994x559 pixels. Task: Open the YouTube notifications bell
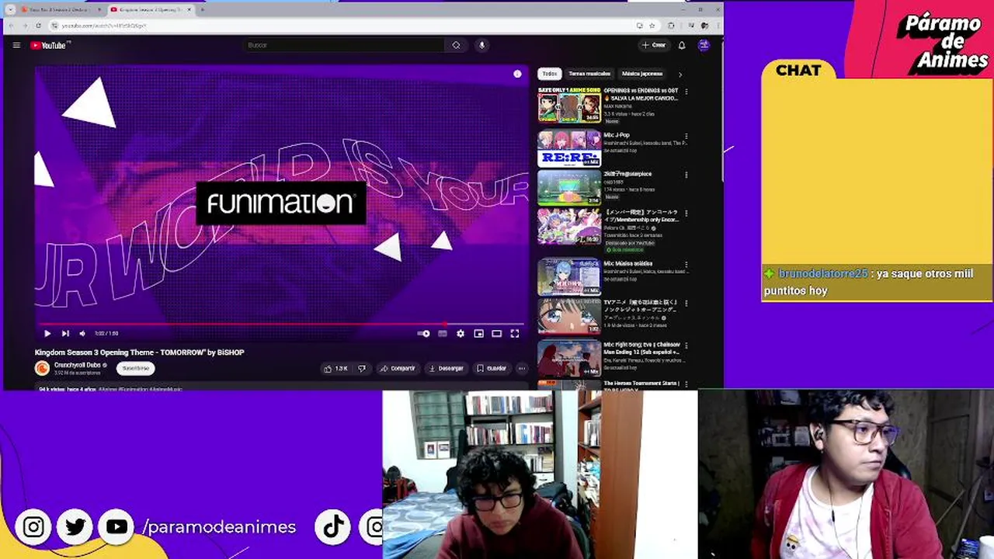click(682, 45)
